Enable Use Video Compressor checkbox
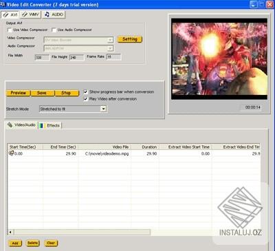This screenshot has height=251, width=275. point(10,30)
